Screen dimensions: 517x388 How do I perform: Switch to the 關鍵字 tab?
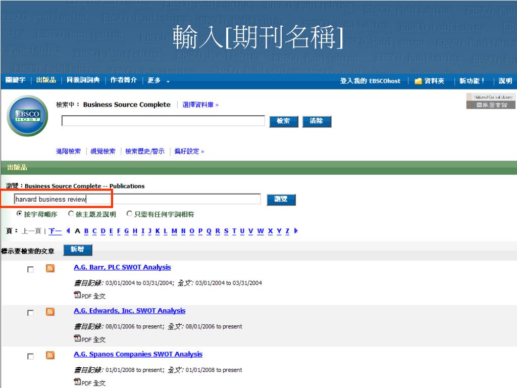coord(15,81)
